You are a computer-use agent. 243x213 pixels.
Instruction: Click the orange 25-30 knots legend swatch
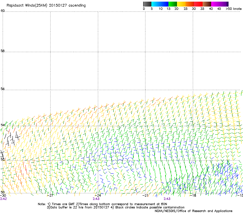point(190,4)
